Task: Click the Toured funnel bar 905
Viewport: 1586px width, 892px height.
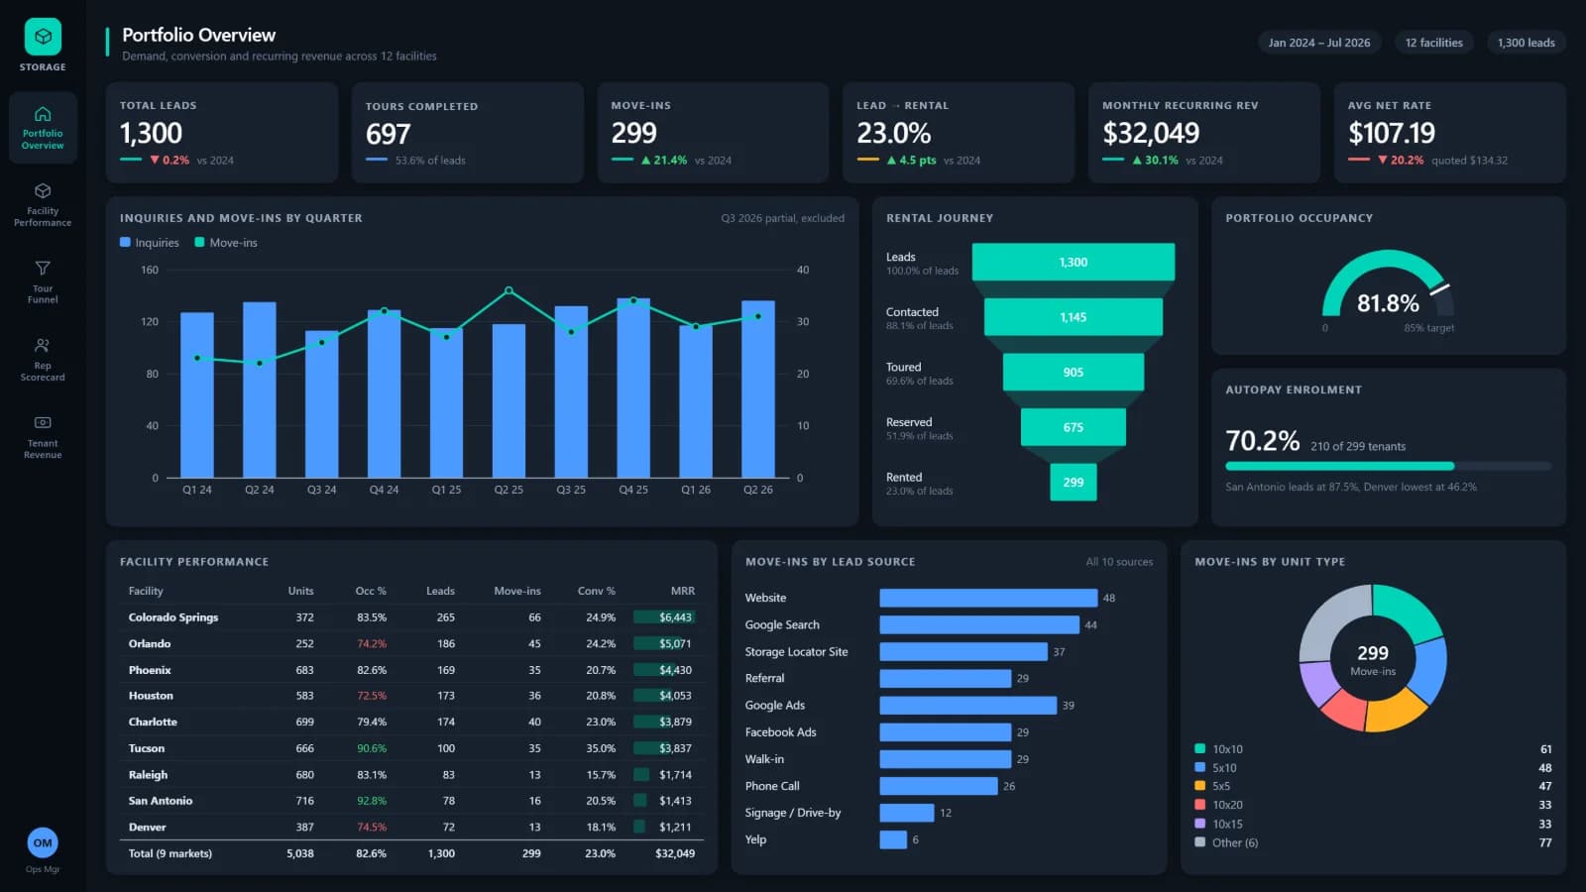Action: coord(1074,373)
